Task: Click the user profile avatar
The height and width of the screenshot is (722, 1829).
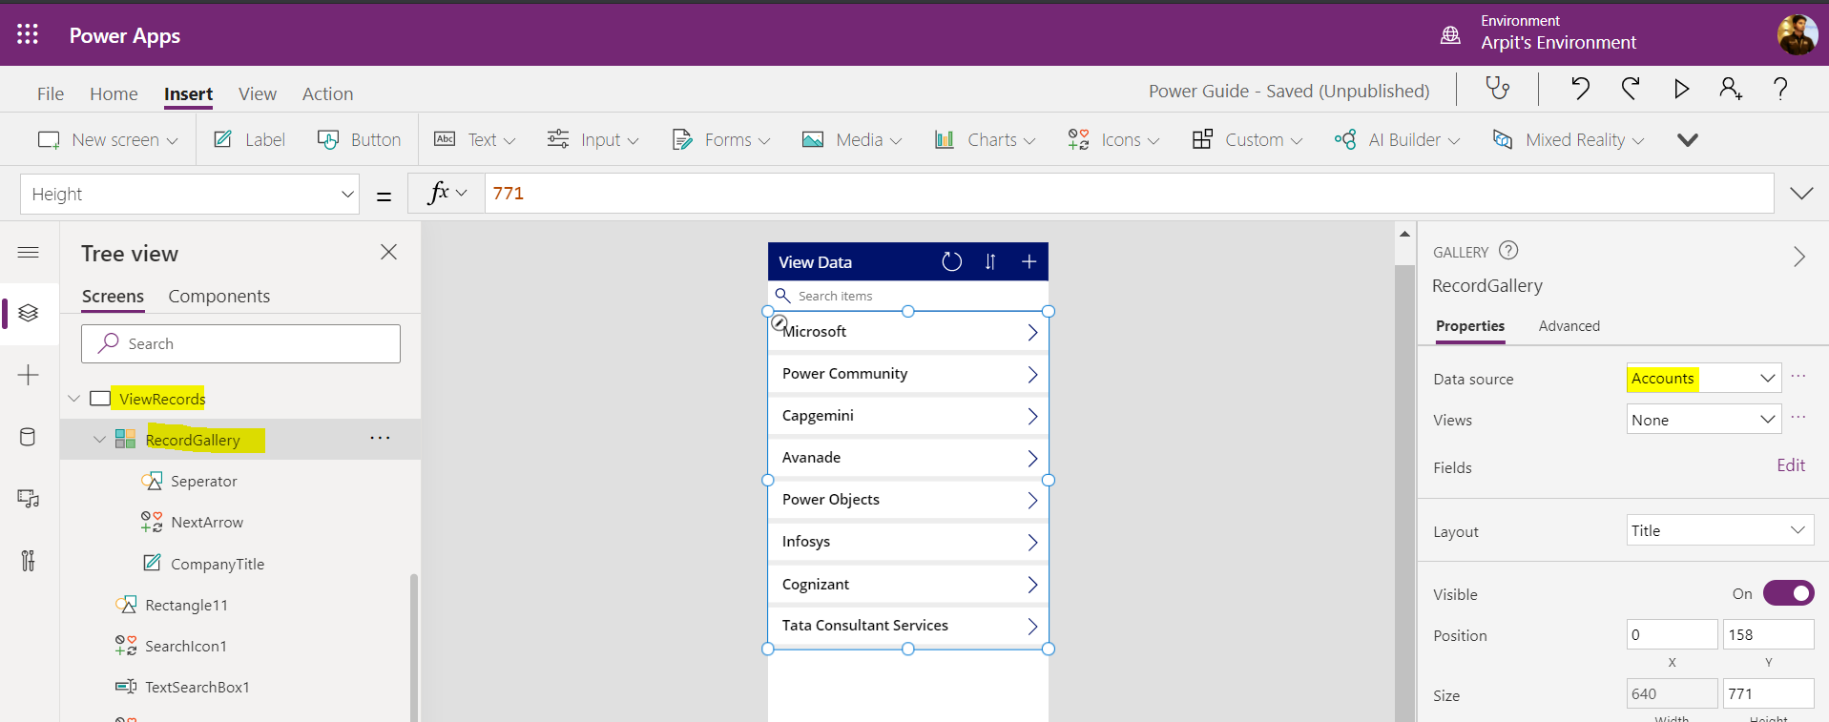Action: click(1797, 34)
